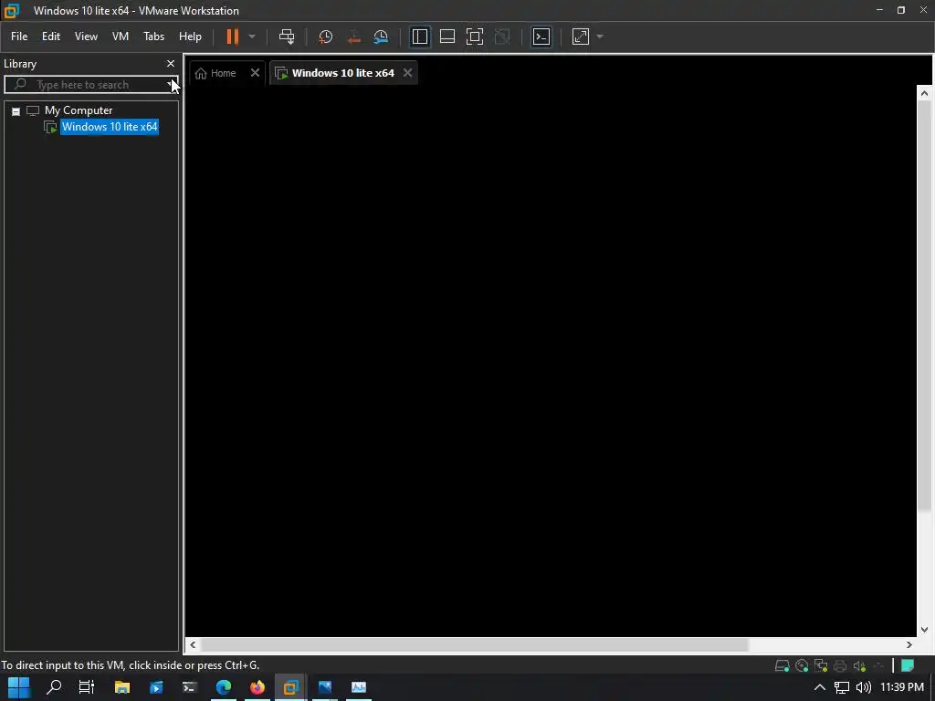Click the horizontal scrollbar left arrow
This screenshot has height=701, width=935.
tap(193, 644)
